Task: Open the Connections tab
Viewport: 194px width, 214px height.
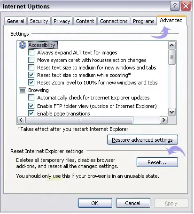Action: 114,21
